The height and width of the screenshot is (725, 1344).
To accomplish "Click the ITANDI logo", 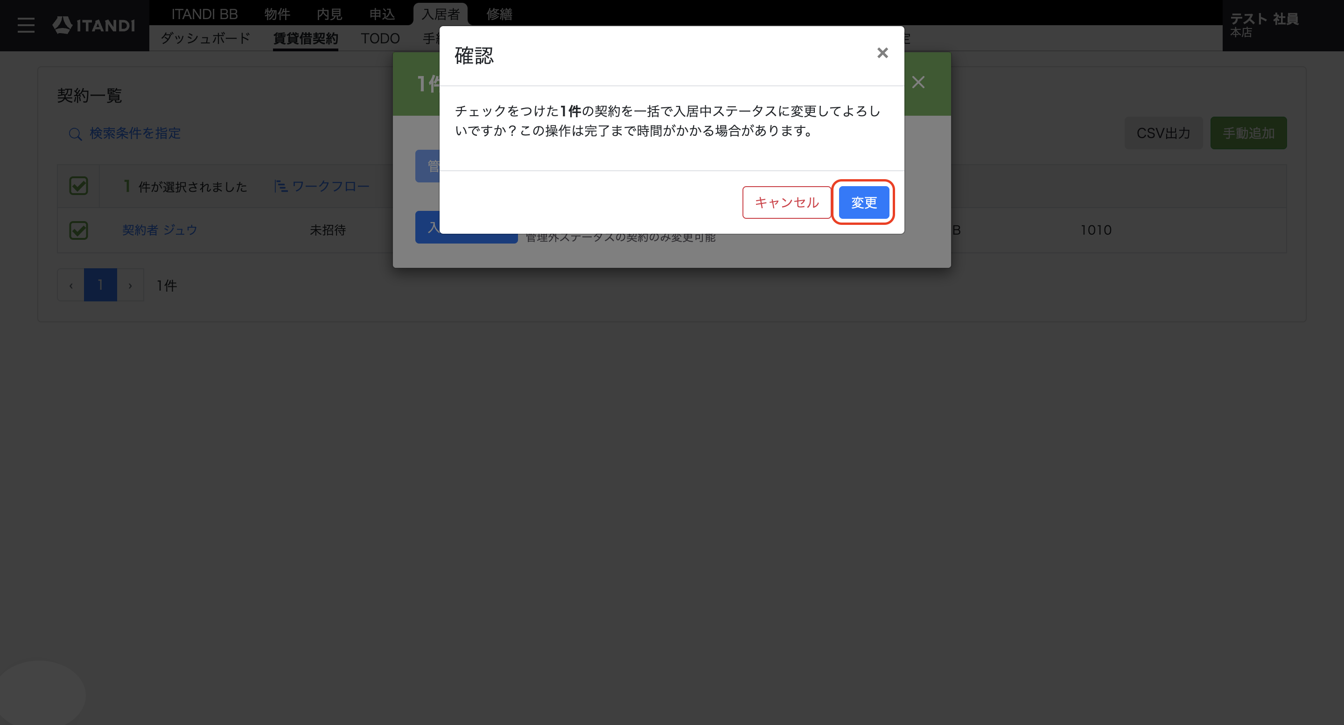I will [x=94, y=25].
